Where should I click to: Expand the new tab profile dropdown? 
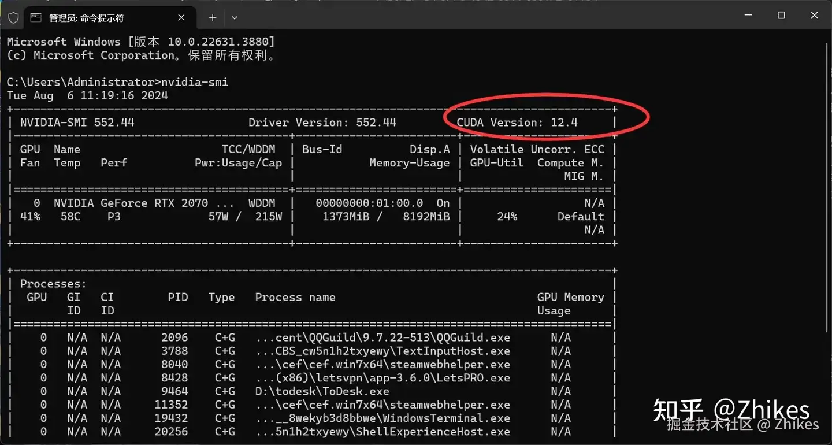click(234, 17)
